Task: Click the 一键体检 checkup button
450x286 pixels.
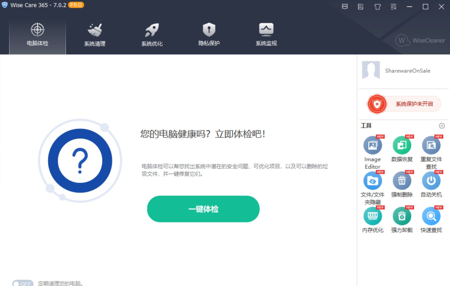Action: (203, 209)
